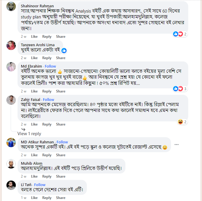The image size is (202, 201).
Task: Share Md Ebrahim's comment
Action: (61, 91)
